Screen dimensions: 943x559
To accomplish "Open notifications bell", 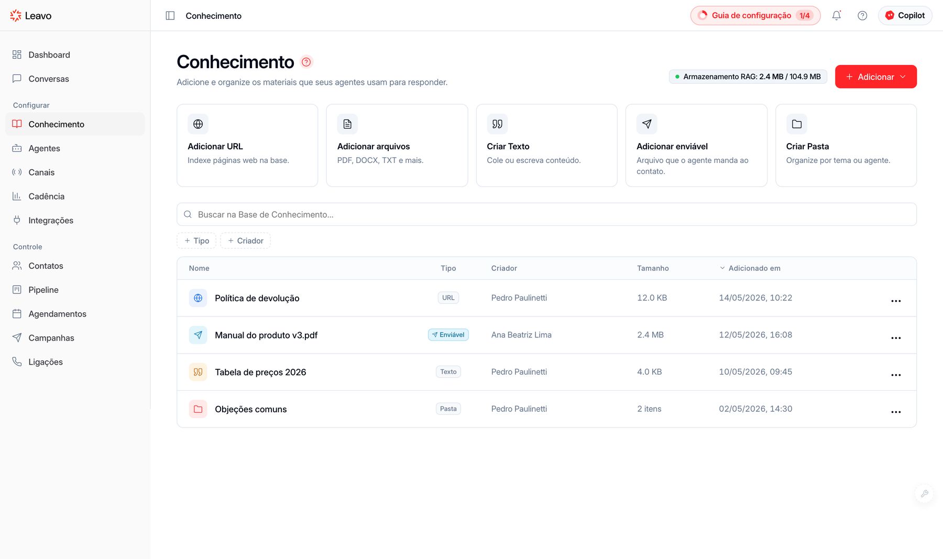I will [837, 16].
